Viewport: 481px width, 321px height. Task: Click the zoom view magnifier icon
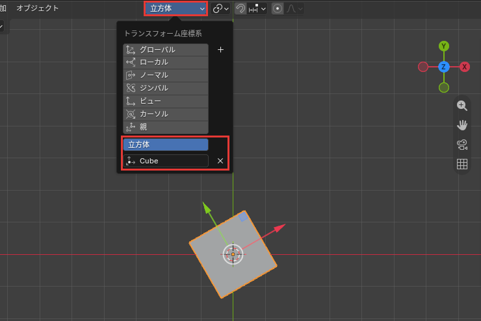click(462, 106)
